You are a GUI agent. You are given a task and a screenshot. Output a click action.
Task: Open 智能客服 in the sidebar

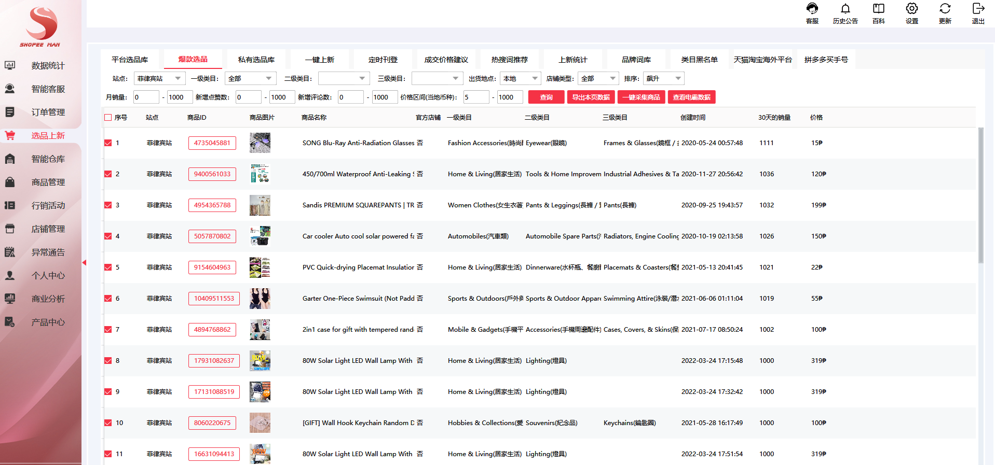pyautogui.click(x=40, y=89)
